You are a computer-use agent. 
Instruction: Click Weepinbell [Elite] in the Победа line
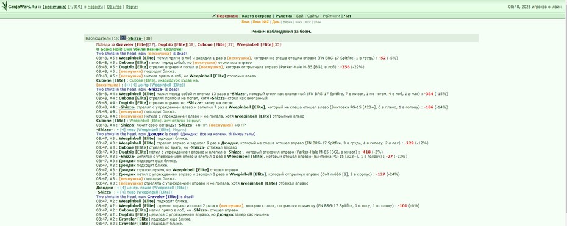[254, 44]
